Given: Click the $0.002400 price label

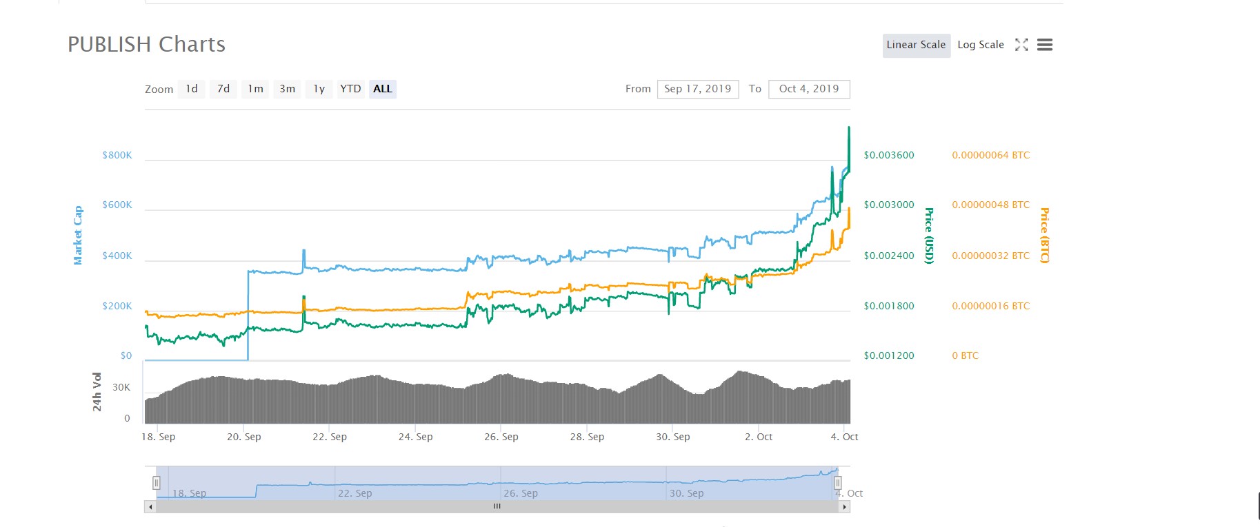Looking at the screenshot, I should pos(889,256).
